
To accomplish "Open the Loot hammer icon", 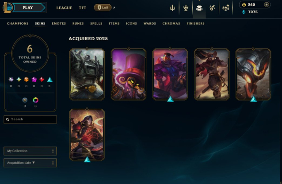I will [x=212, y=8].
